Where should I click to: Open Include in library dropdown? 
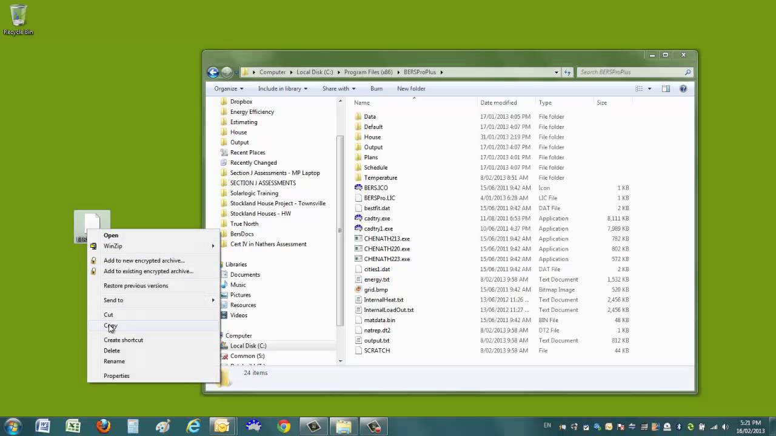click(283, 88)
